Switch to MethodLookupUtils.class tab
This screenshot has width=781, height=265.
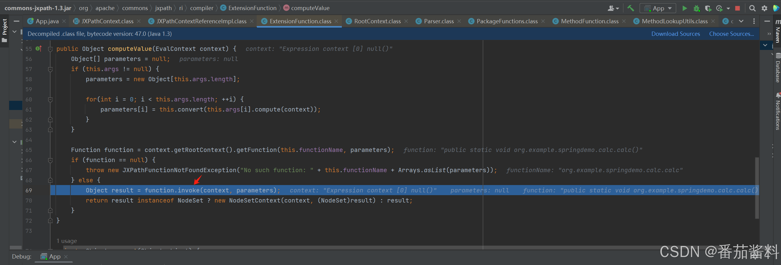point(674,21)
